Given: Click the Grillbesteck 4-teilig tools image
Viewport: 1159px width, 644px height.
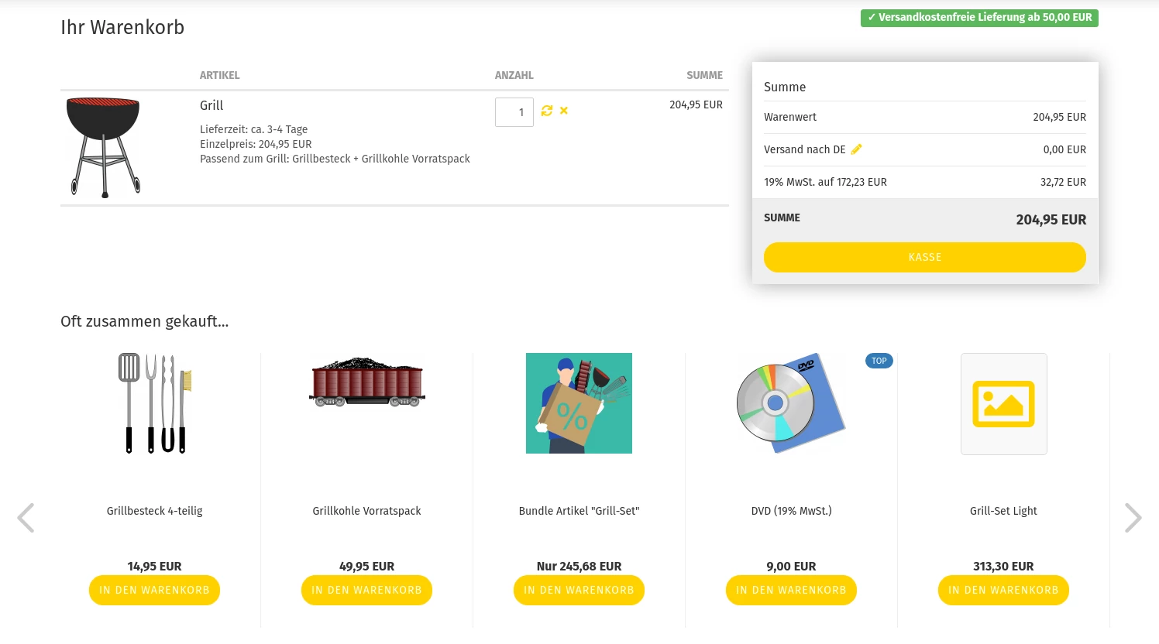Looking at the screenshot, I should pos(155,403).
